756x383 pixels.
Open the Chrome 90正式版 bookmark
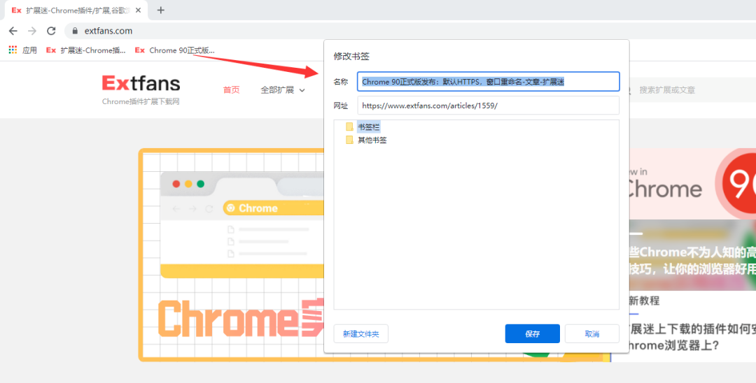[174, 50]
